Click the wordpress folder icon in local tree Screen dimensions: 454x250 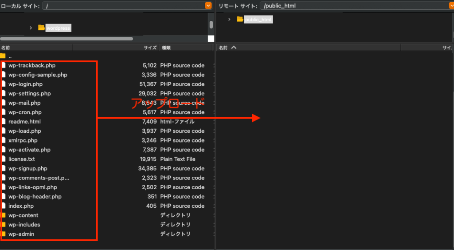41,28
